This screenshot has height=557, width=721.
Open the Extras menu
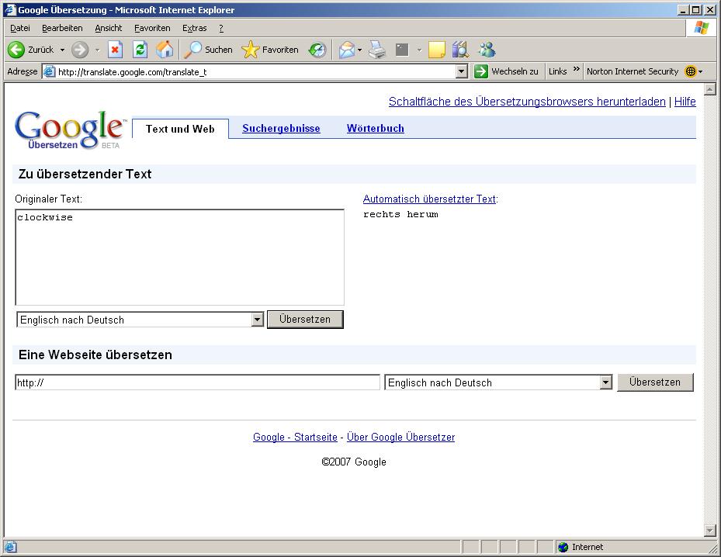point(195,28)
